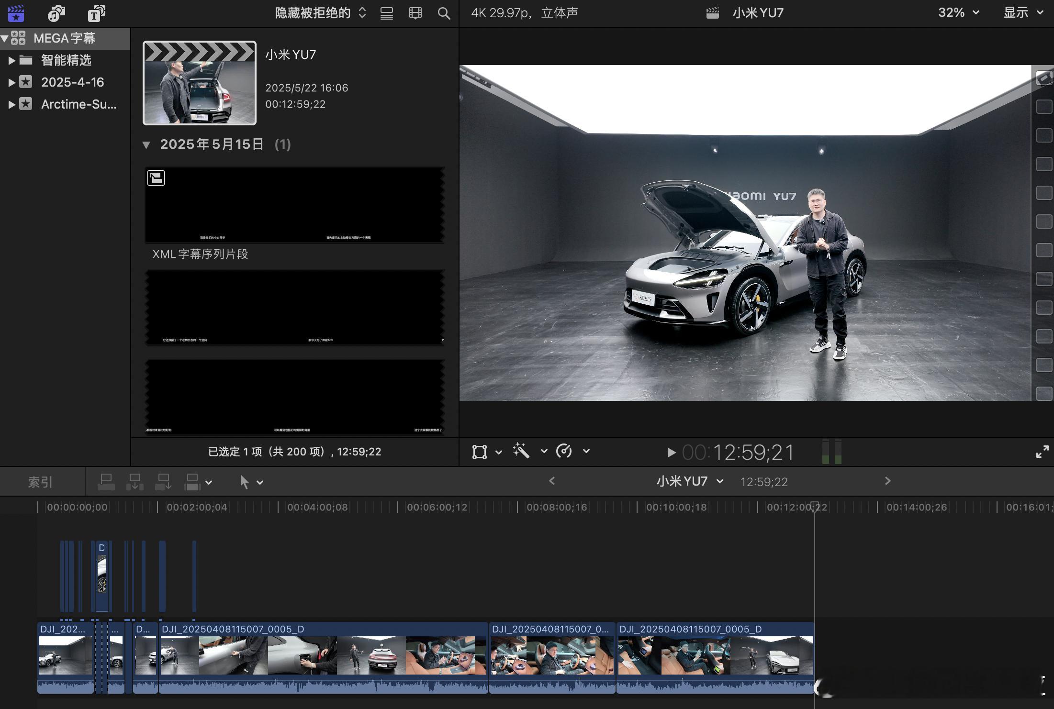Open the 显示 view options menu
This screenshot has width=1054, height=709.
[1023, 13]
